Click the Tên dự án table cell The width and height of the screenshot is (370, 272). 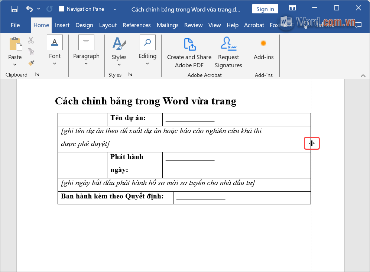pyautogui.click(x=129, y=117)
